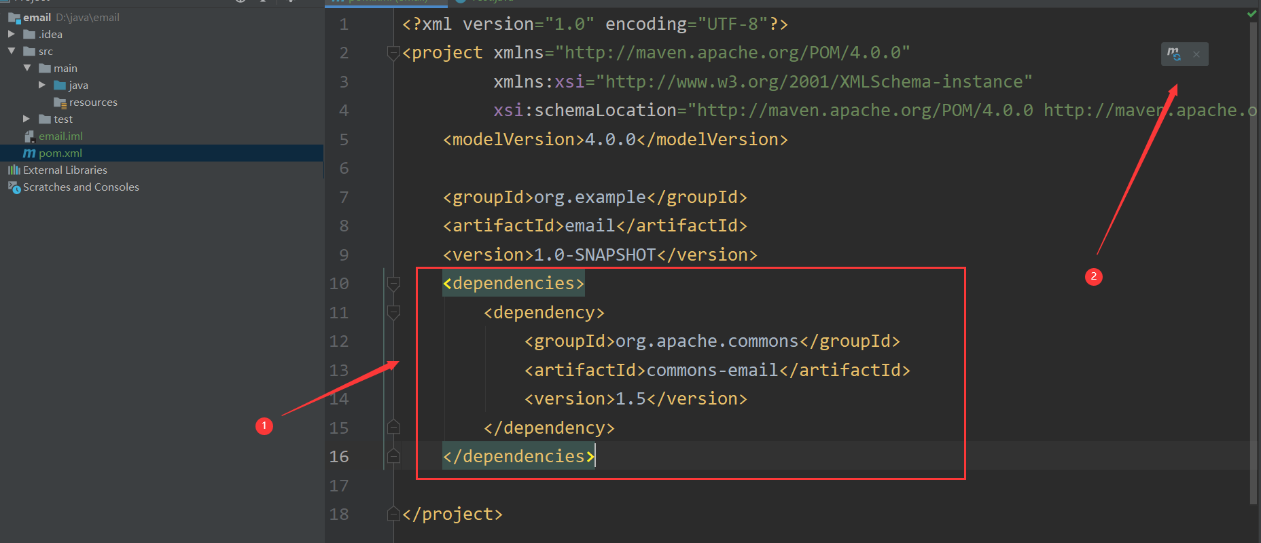Select the .idea folder label

(50, 35)
